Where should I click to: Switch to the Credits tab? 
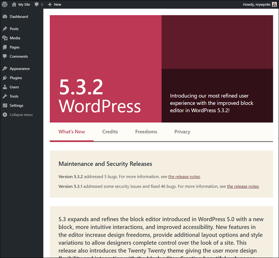pyautogui.click(x=110, y=132)
